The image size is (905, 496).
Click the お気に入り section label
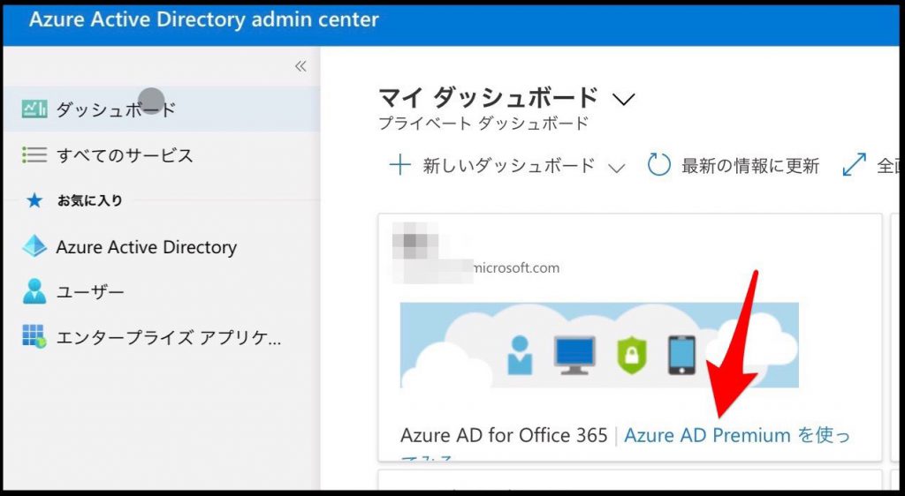tap(89, 200)
